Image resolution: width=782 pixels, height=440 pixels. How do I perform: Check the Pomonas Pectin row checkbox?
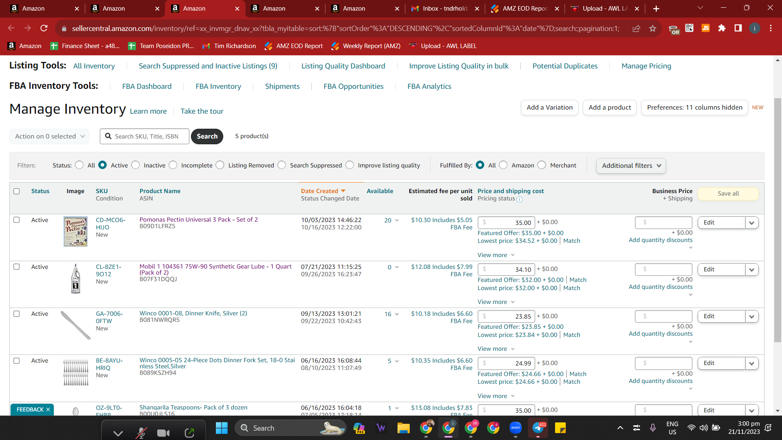click(17, 220)
